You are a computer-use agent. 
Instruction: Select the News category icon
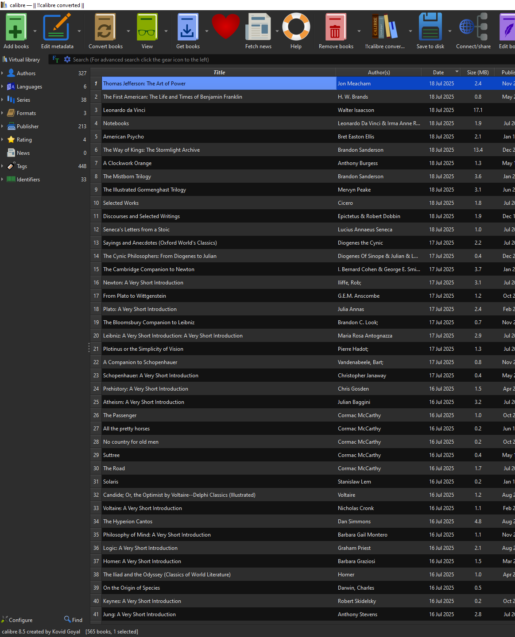point(11,153)
